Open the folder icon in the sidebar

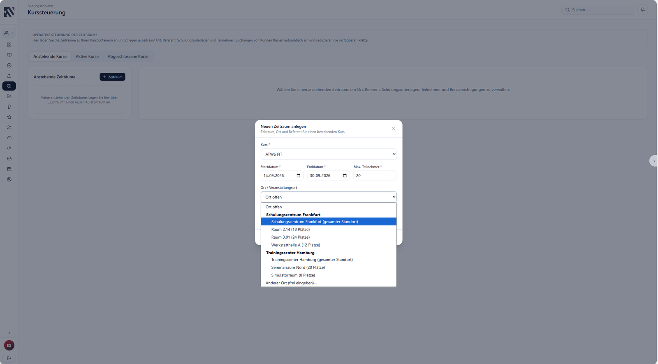click(x=9, y=97)
